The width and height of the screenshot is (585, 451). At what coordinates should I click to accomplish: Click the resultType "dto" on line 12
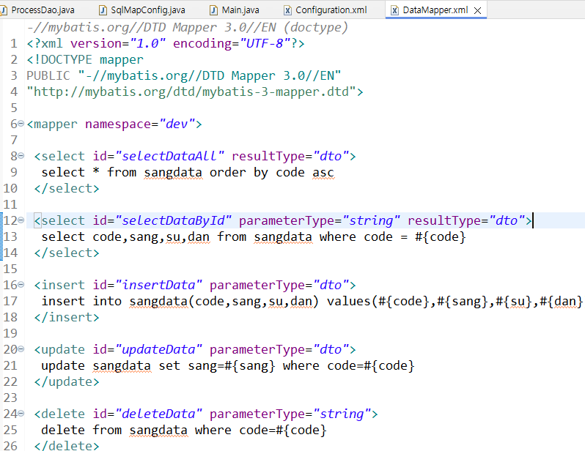point(507,220)
